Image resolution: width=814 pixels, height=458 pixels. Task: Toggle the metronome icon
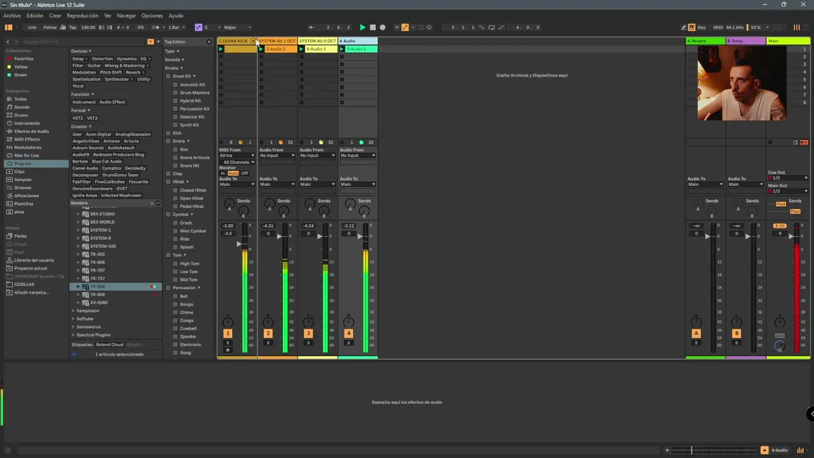click(156, 27)
